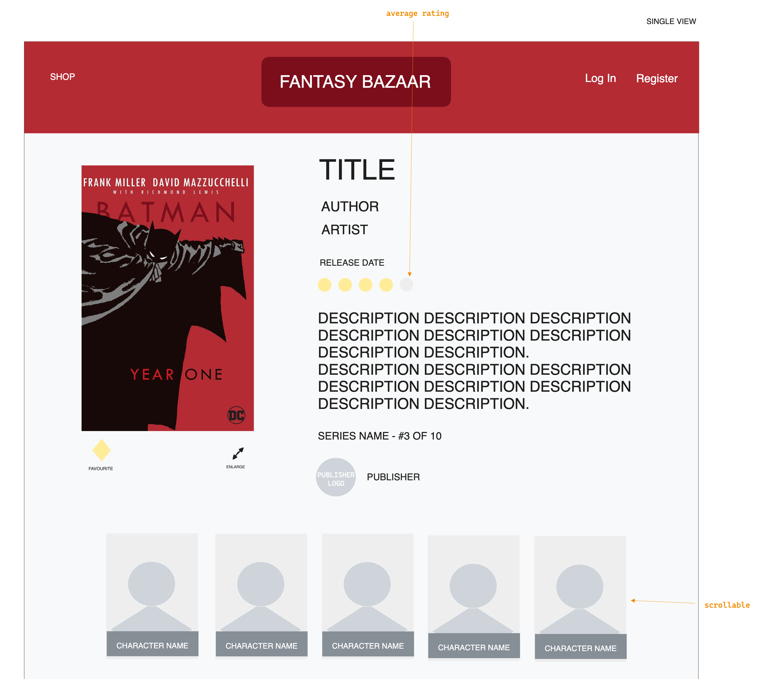Image resolution: width=760 pixels, height=679 pixels.
Task: Click the yellow diamond Favourite icon
Action: [101, 450]
